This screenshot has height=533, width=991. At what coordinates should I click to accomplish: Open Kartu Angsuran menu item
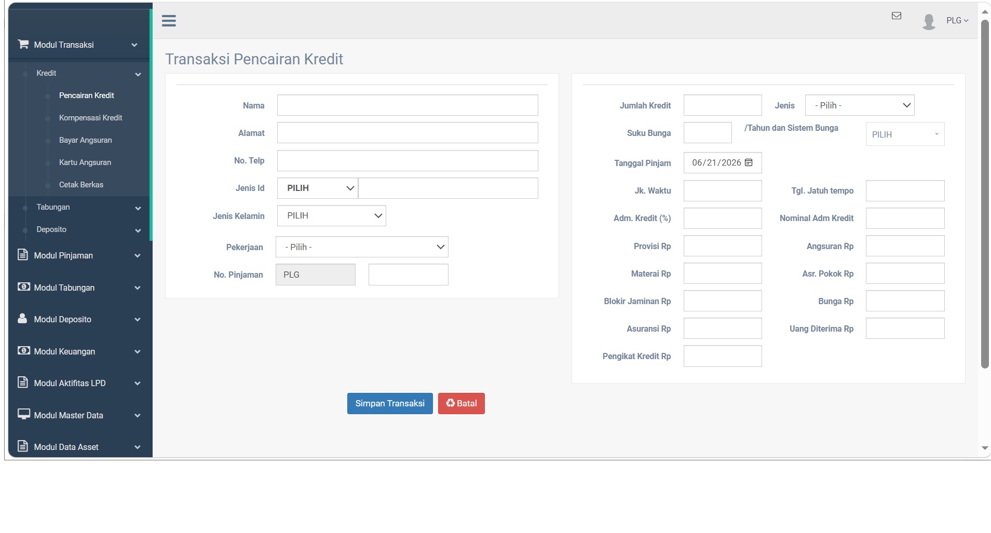tap(85, 162)
